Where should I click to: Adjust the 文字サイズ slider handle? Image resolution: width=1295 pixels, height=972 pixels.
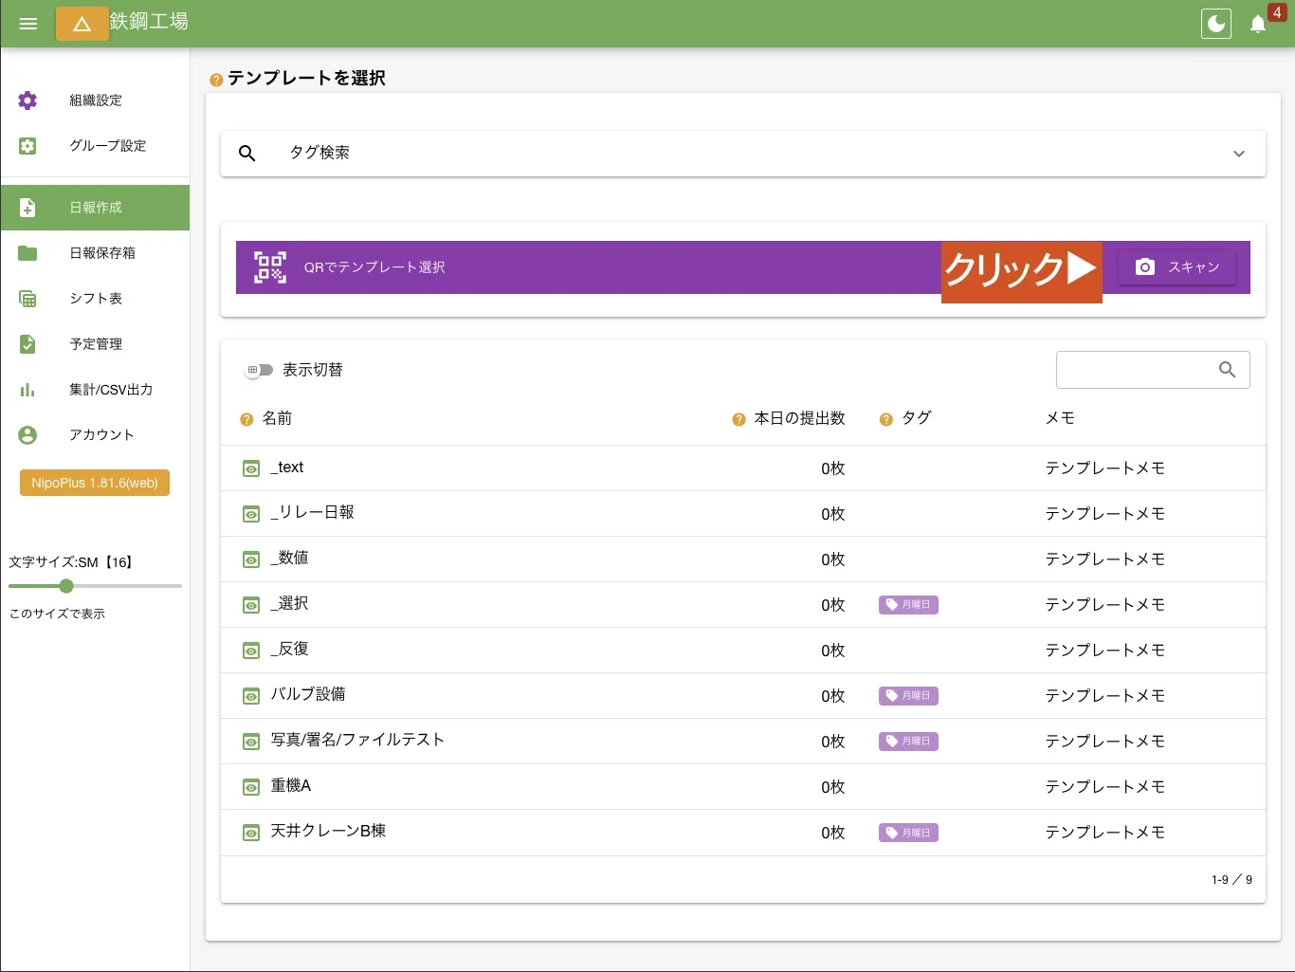point(66,586)
